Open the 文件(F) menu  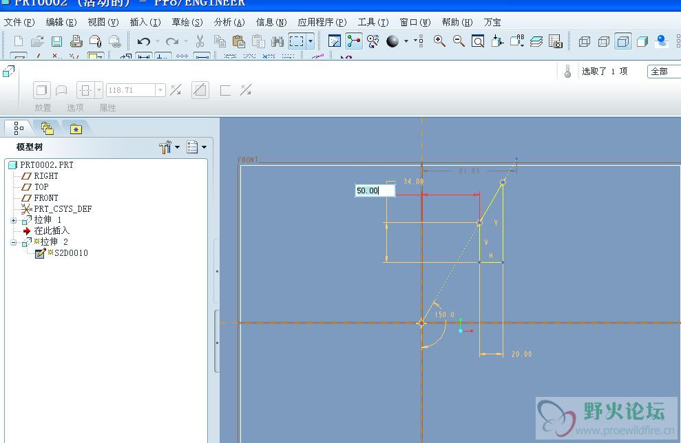pyautogui.click(x=19, y=22)
